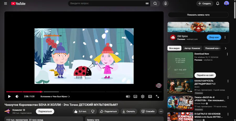The image size is (236, 121).
Task: Open more actions under the video
Action: coord(161,111)
